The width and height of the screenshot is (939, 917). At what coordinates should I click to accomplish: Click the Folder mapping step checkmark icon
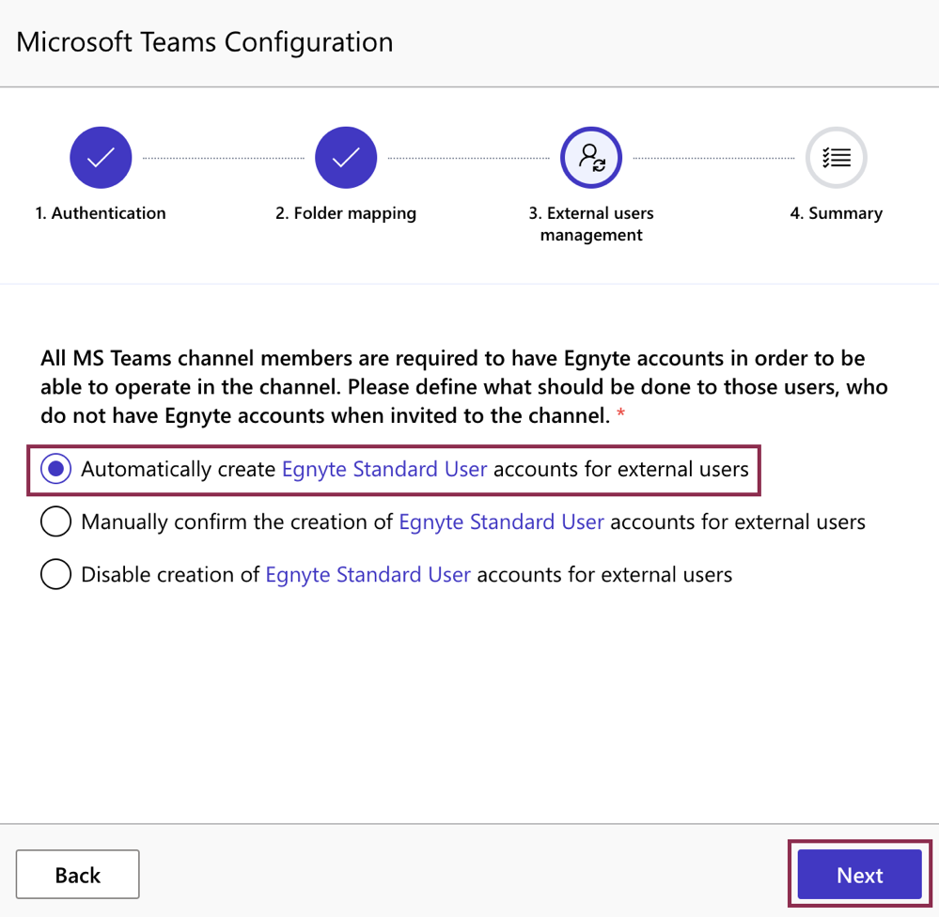pos(346,157)
